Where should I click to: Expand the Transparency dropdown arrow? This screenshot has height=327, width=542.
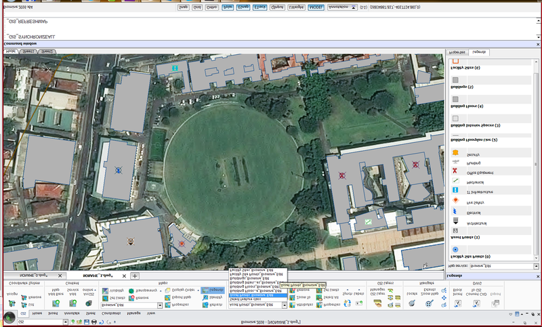[x=161, y=290]
